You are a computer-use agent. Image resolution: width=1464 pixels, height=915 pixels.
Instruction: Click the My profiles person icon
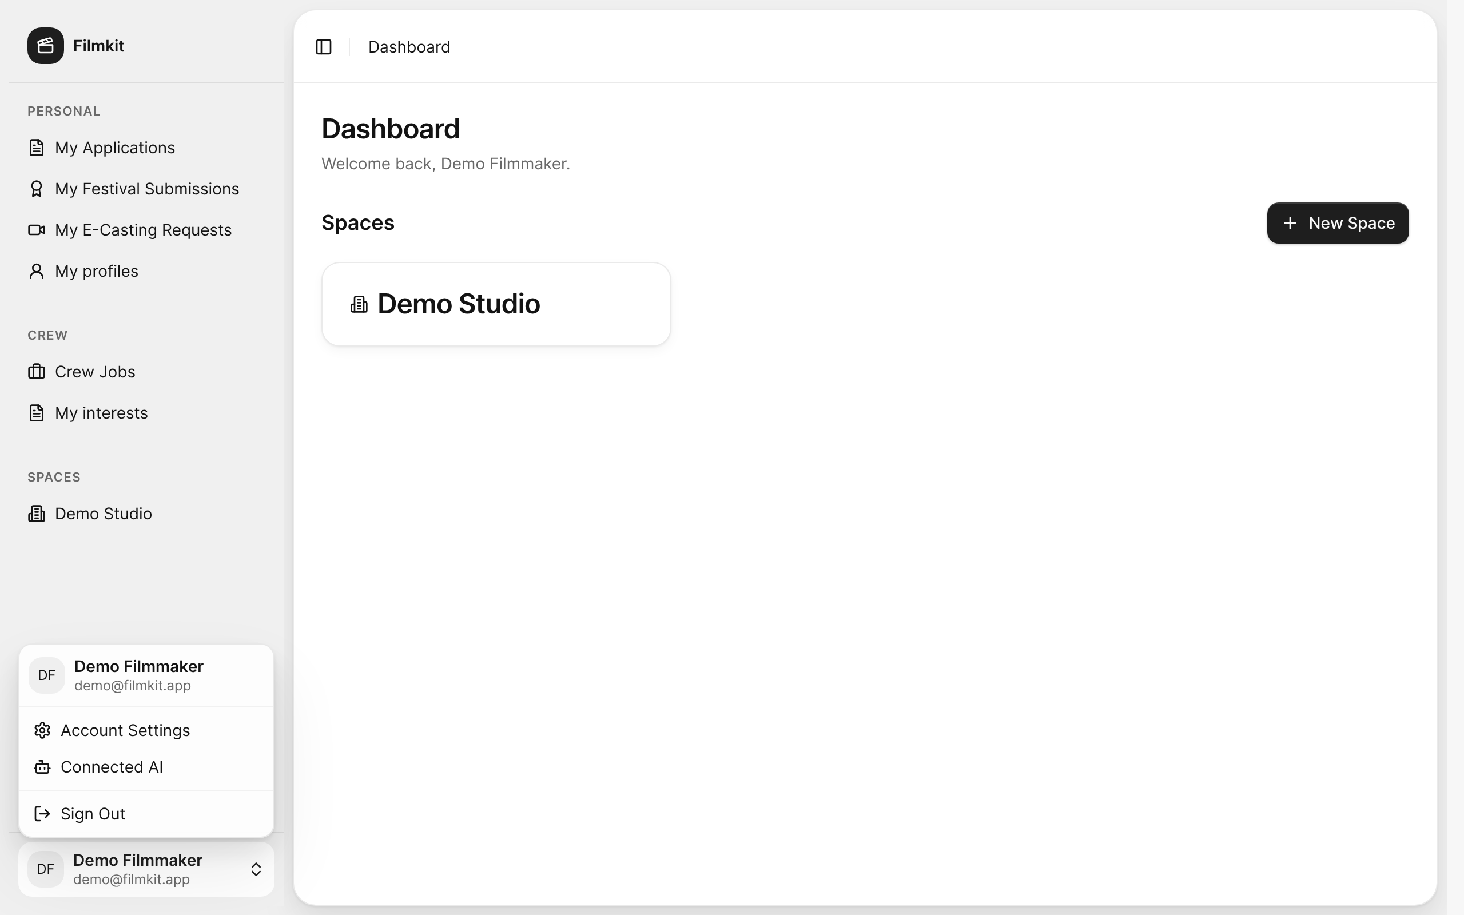[36, 271]
